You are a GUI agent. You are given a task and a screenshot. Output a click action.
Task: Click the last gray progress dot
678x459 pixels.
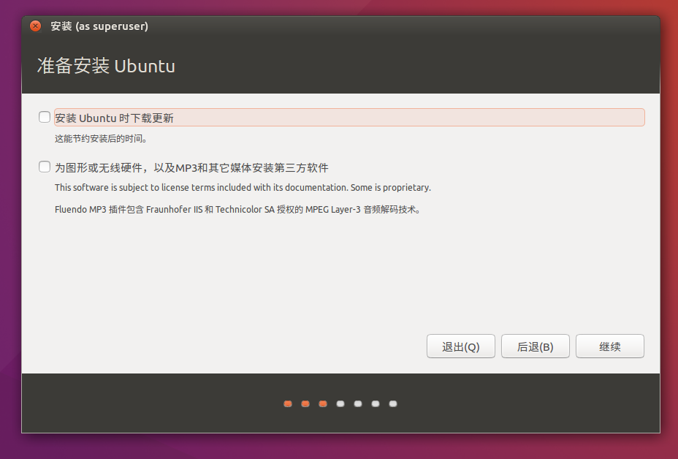tap(392, 403)
